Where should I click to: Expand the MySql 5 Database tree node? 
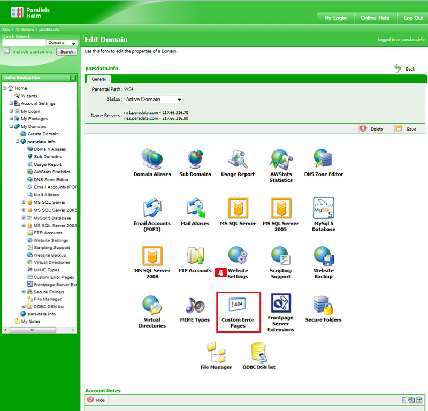(24, 218)
